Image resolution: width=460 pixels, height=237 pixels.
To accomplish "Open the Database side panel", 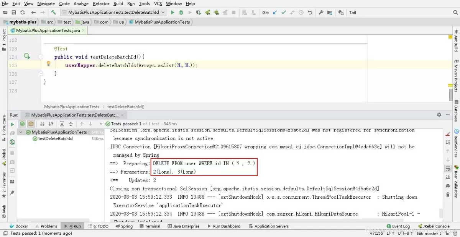I will (456, 111).
